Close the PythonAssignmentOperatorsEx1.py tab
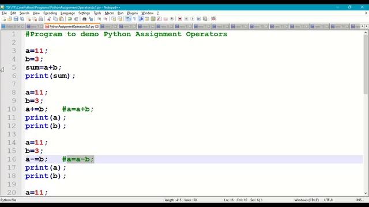 pyautogui.click(x=97, y=26)
